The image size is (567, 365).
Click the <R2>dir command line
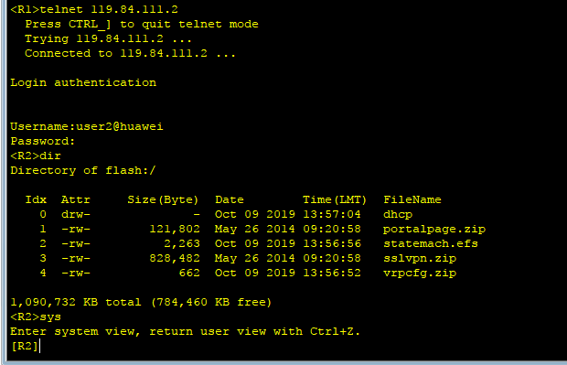click(36, 156)
